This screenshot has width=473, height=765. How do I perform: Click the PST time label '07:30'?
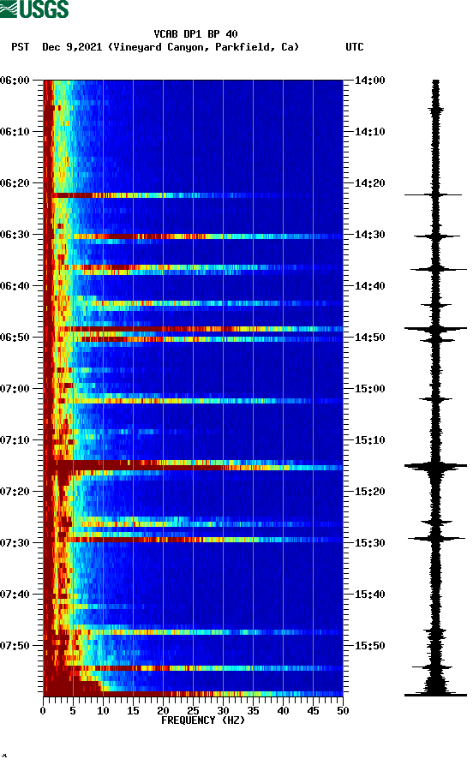point(15,543)
